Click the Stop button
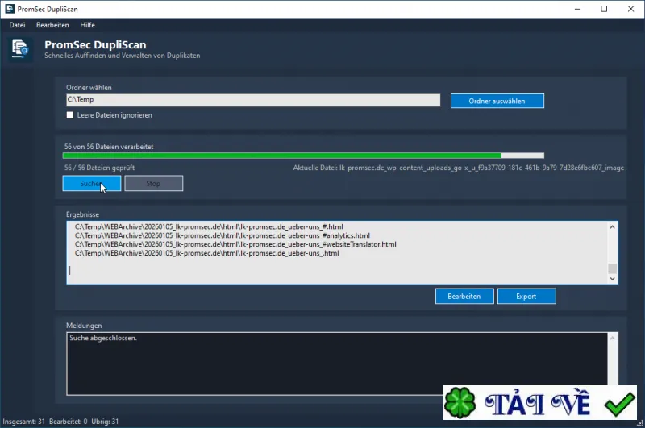This screenshot has width=645, height=428. pos(153,183)
